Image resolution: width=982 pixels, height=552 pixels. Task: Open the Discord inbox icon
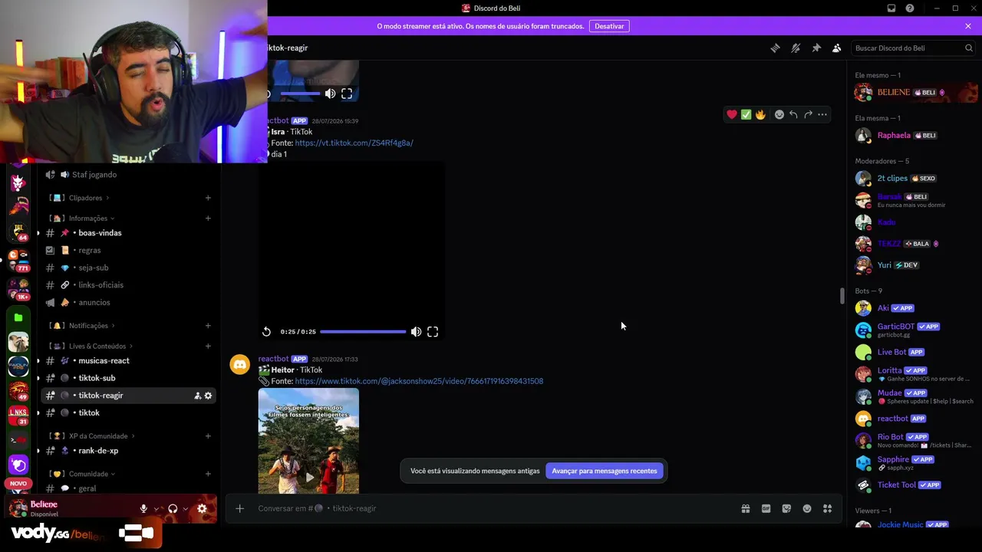point(891,8)
